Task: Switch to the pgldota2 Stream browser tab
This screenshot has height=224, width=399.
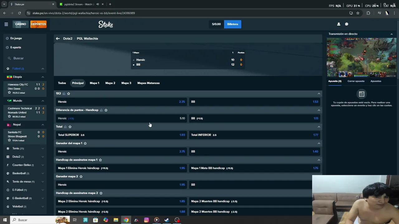Action: point(82,4)
